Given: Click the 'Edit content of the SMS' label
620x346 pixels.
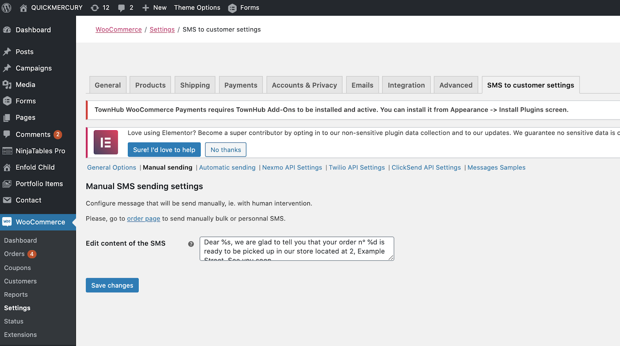Looking at the screenshot, I should [x=126, y=243].
